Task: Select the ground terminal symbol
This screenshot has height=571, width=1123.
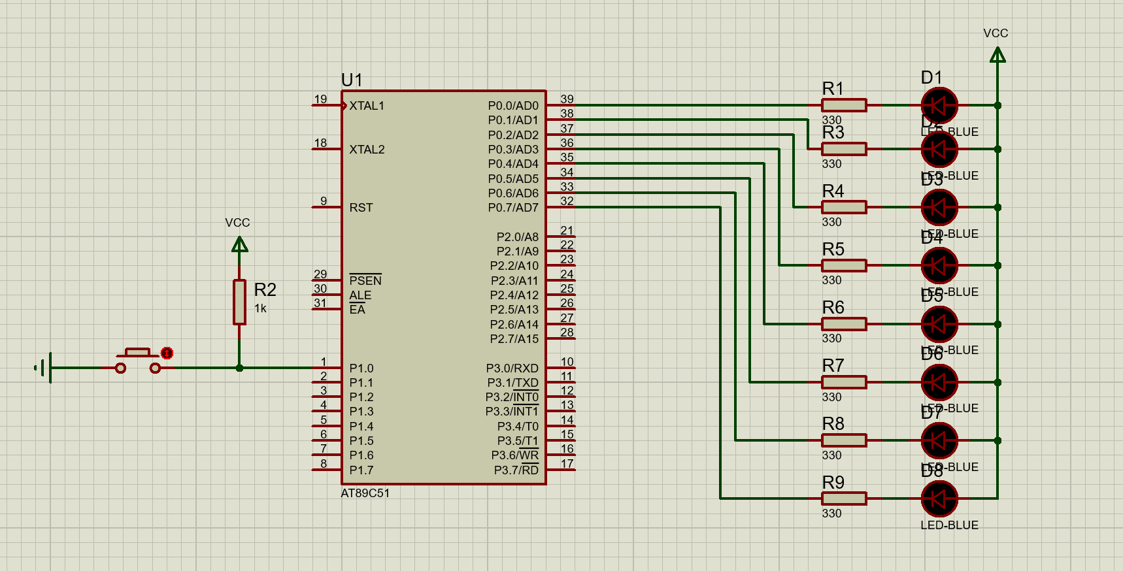Action: [x=44, y=368]
